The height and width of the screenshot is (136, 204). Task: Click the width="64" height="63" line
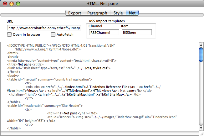(x=31, y=121)
